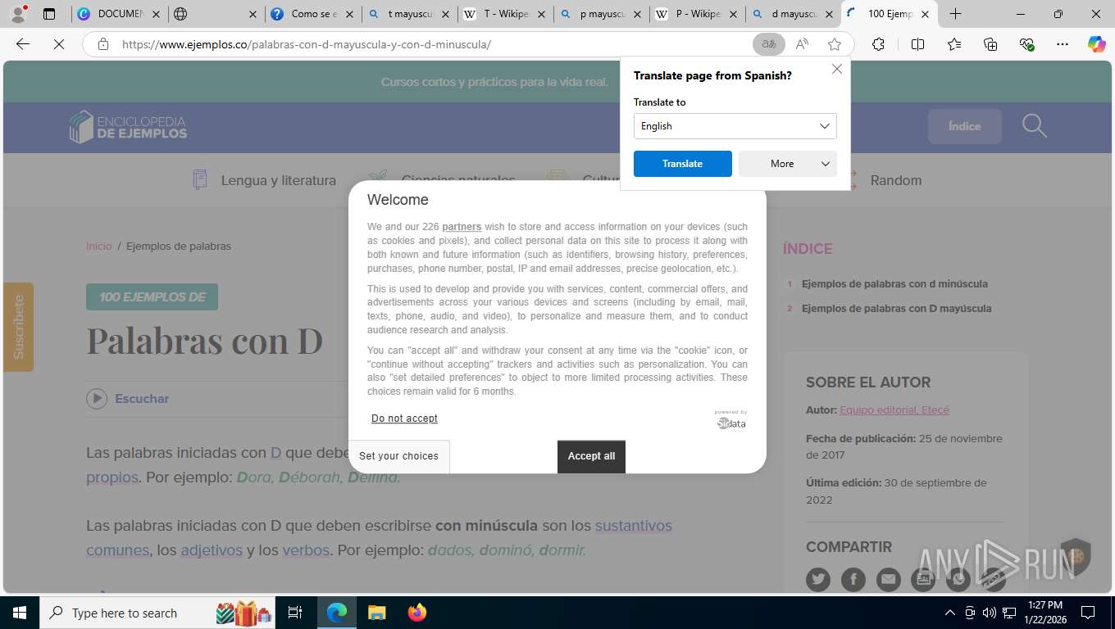The height and width of the screenshot is (629, 1115).
Task: Click the address bar URL
Action: [307, 44]
